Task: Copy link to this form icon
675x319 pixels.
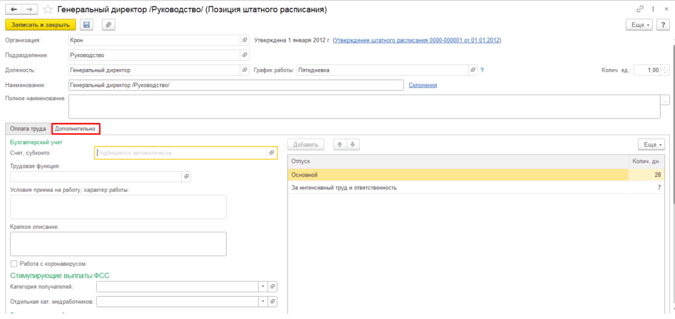Action: click(x=640, y=9)
